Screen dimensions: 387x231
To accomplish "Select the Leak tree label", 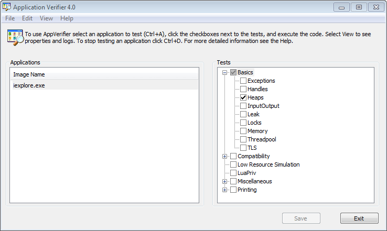I will tap(253, 114).
